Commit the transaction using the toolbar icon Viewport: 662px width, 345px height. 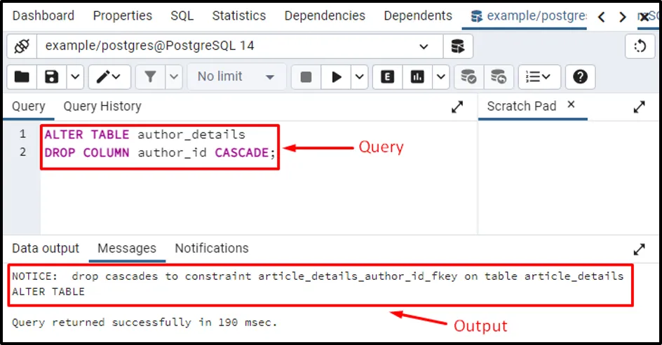[468, 76]
